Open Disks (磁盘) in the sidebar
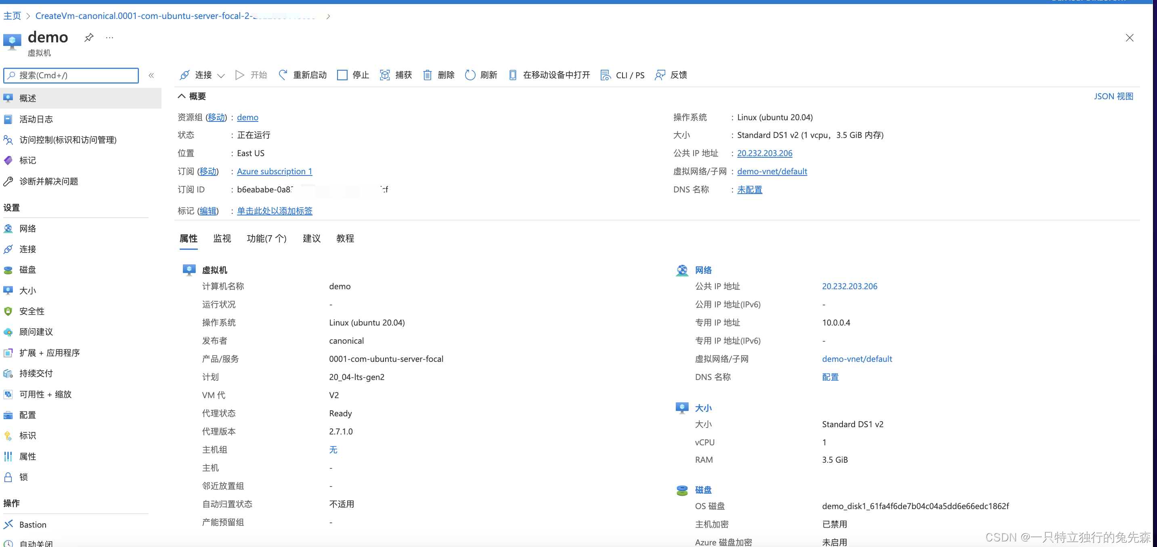The width and height of the screenshot is (1157, 547). coord(27,270)
